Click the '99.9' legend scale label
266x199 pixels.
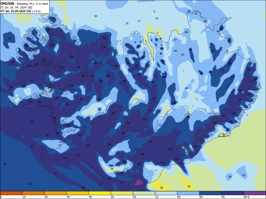click(246, 197)
